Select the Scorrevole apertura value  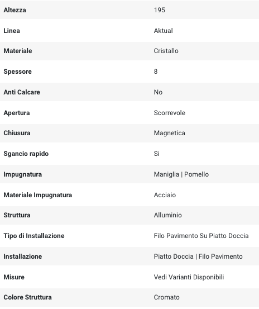coord(170,113)
